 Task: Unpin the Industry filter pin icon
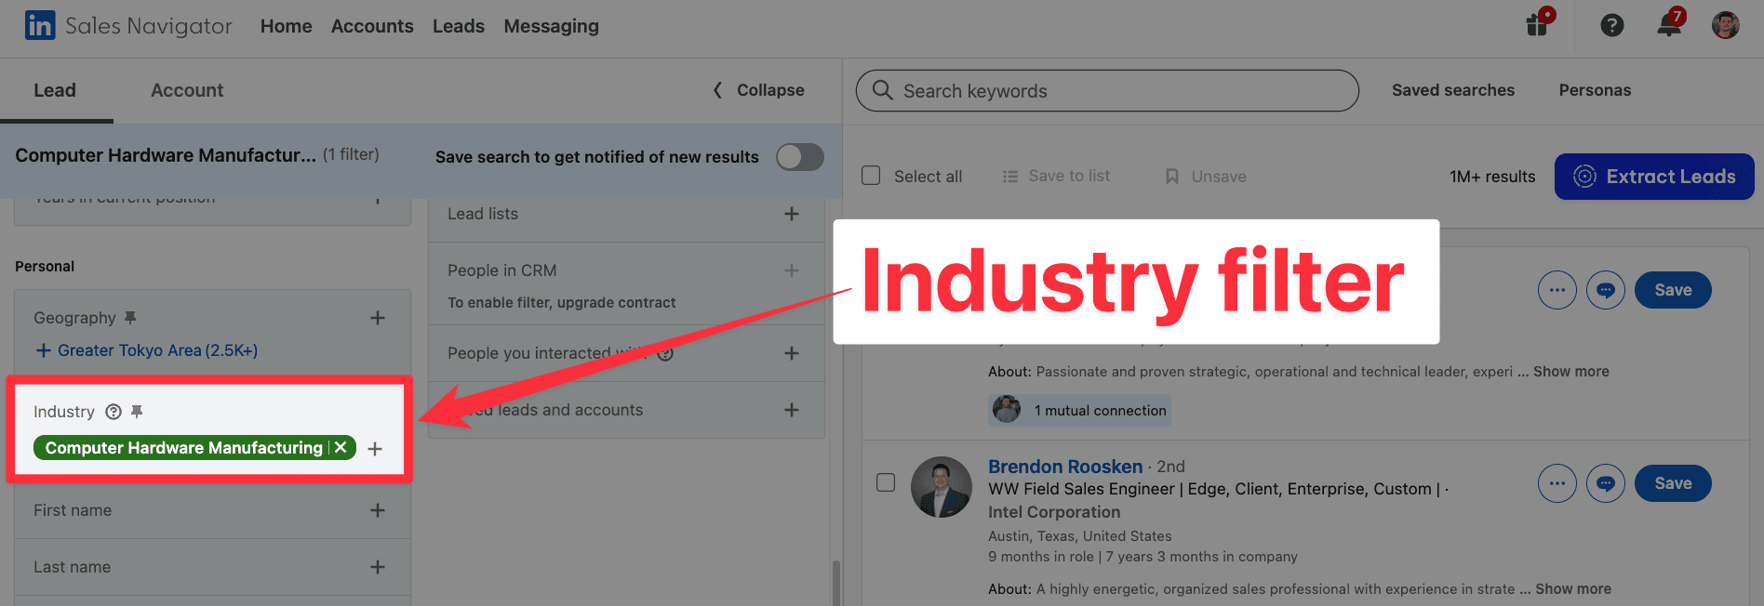pyautogui.click(x=137, y=412)
